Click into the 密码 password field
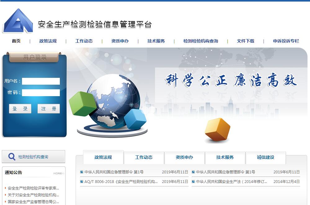The image size is (310, 205). pos(41,93)
